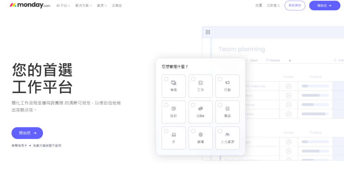Click the Kanban view icon
This screenshot has height=170, width=344.
pyautogui.click(x=267, y=60)
